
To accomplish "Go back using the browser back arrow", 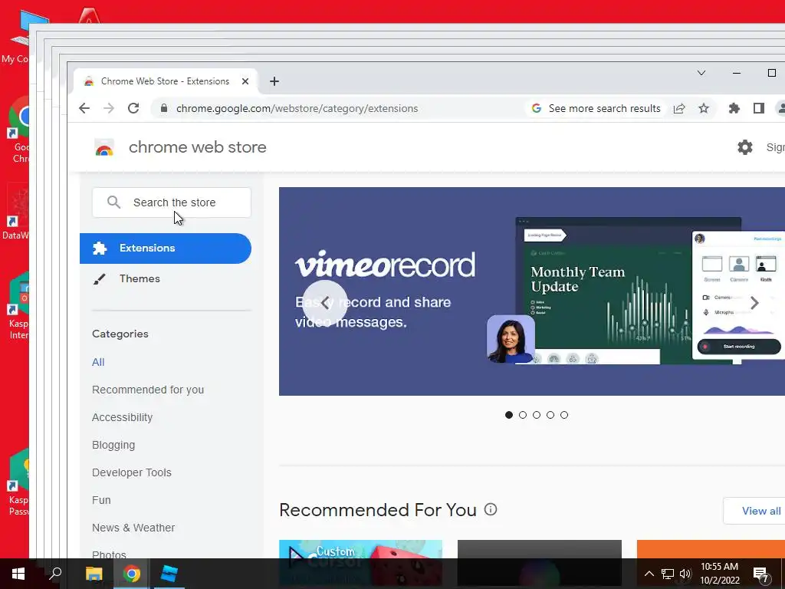I will pos(84,108).
